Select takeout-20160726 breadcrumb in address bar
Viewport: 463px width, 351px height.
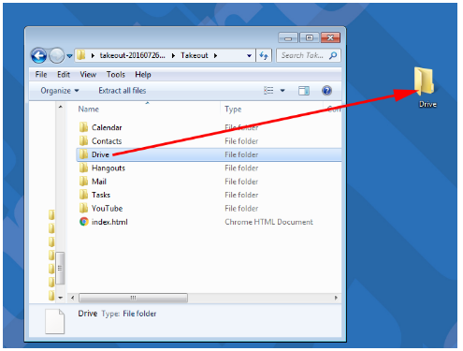pyautogui.click(x=132, y=55)
